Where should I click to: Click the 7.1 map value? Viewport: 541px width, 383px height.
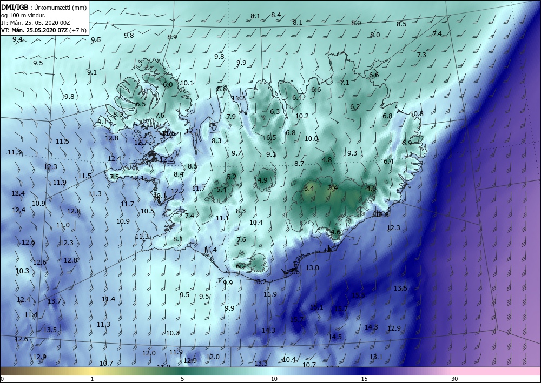tap(345, 82)
